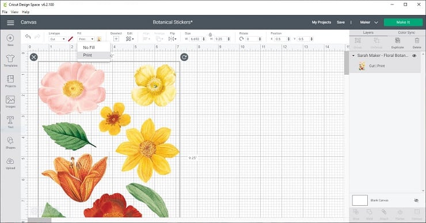The height and width of the screenshot is (223, 426).
Task: Toggle Blank Canvas visibility icon
Action: click(x=416, y=201)
